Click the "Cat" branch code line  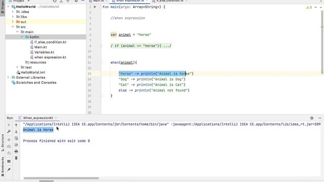(x=152, y=85)
